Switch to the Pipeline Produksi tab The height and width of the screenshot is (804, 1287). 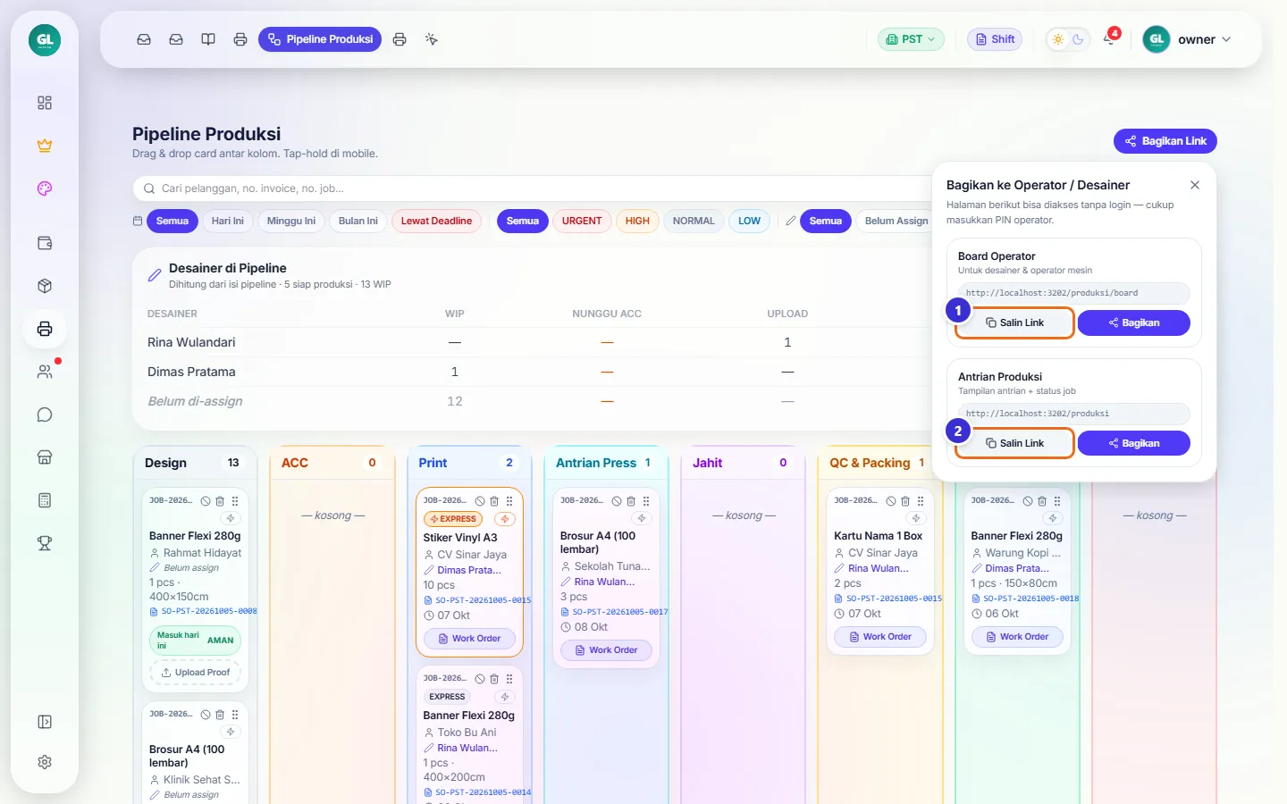320,39
